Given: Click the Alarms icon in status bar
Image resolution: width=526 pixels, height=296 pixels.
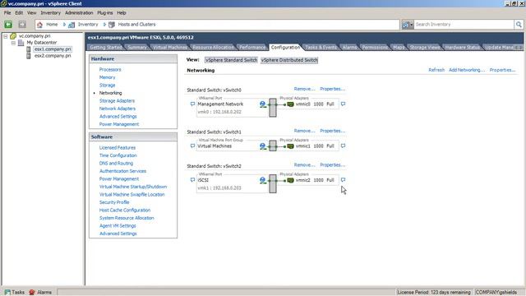Looking at the screenshot, I should (x=32, y=293).
